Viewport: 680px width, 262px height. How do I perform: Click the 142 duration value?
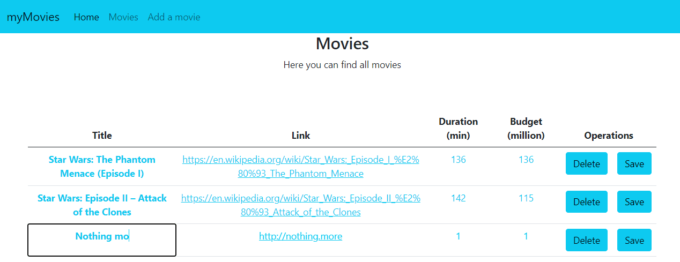coord(458,198)
